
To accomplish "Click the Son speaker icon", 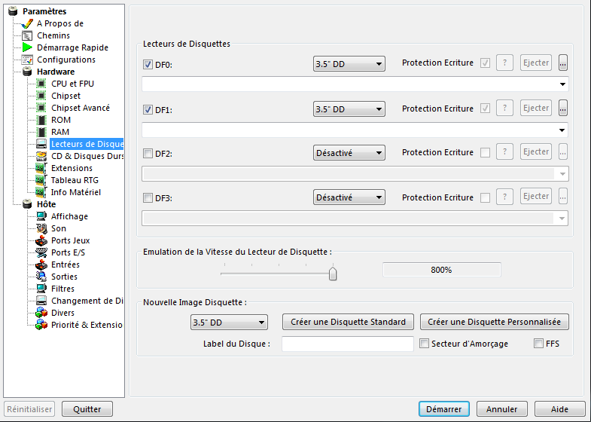I will click(x=42, y=228).
